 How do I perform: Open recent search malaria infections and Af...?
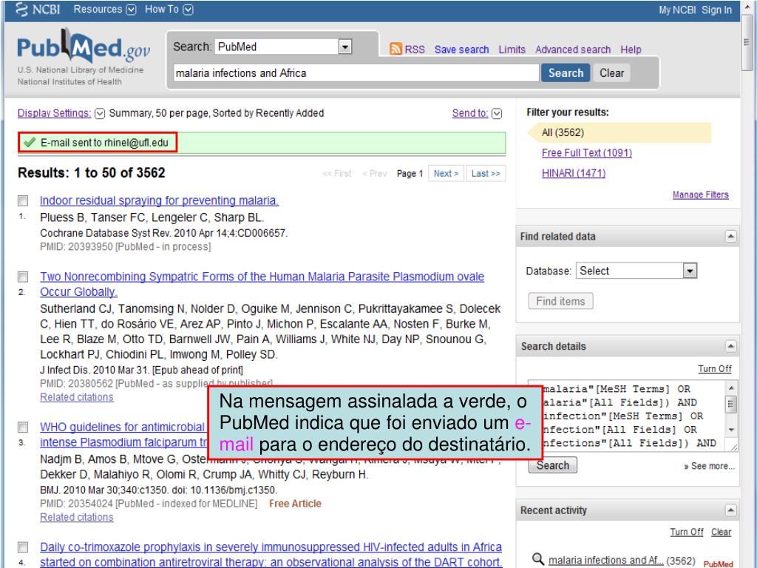click(x=606, y=561)
